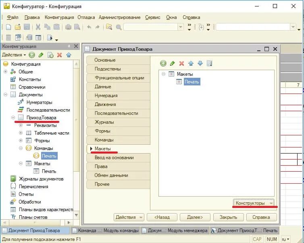Click the magnifier search icon in toolbar
Screen dimensions: 304x243
pos(119,27)
